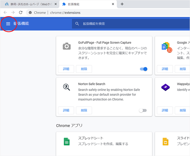The height and width of the screenshot is (156, 190).
Task: Disable the GoFullPage extension toggle
Action: pyautogui.click(x=144, y=69)
